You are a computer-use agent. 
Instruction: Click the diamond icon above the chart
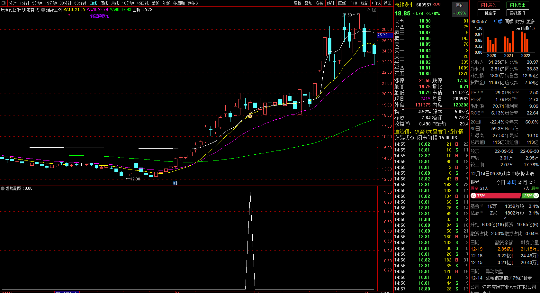point(368,10)
